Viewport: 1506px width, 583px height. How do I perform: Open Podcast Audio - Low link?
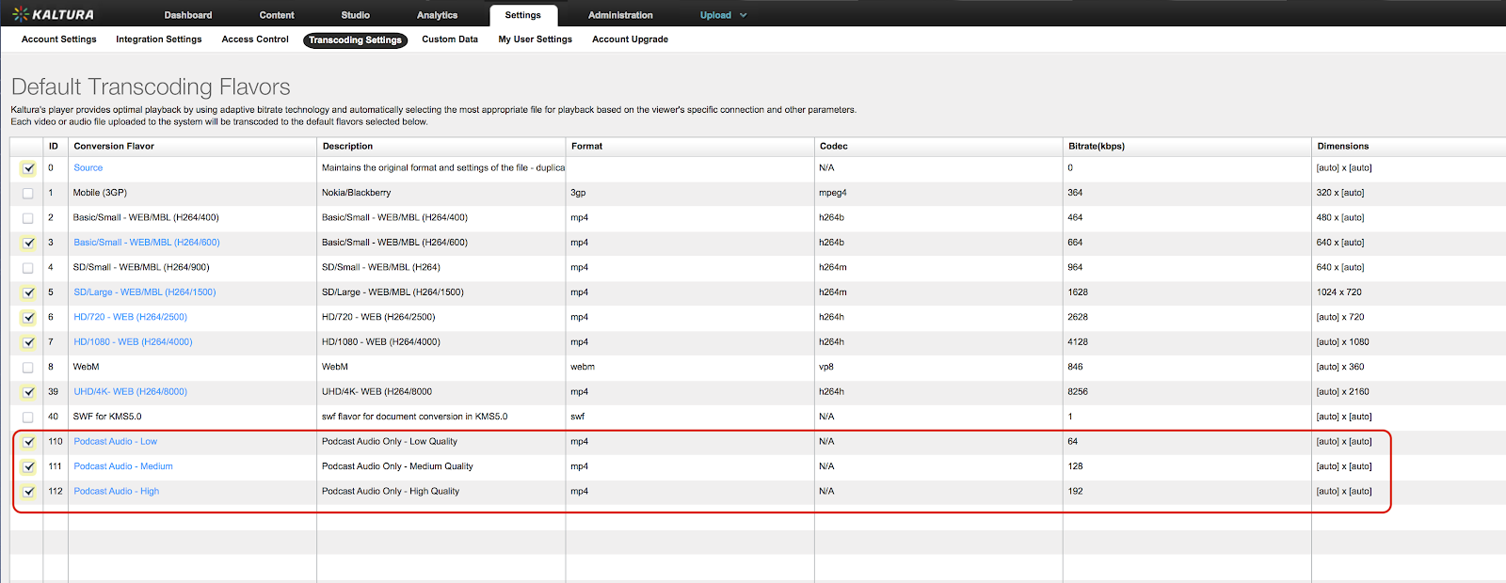(x=116, y=442)
